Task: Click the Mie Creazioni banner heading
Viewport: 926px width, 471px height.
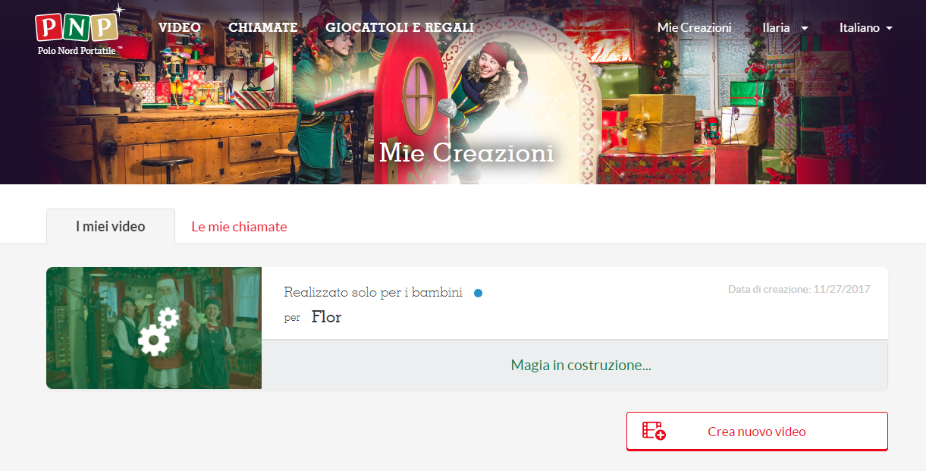Action: point(466,152)
